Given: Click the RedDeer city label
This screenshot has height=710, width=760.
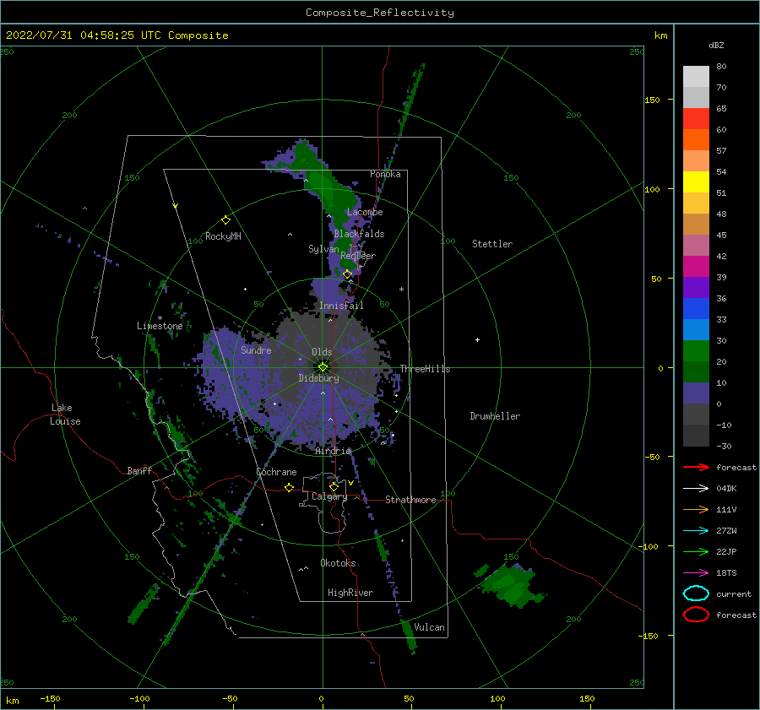Looking at the screenshot, I should click(358, 256).
